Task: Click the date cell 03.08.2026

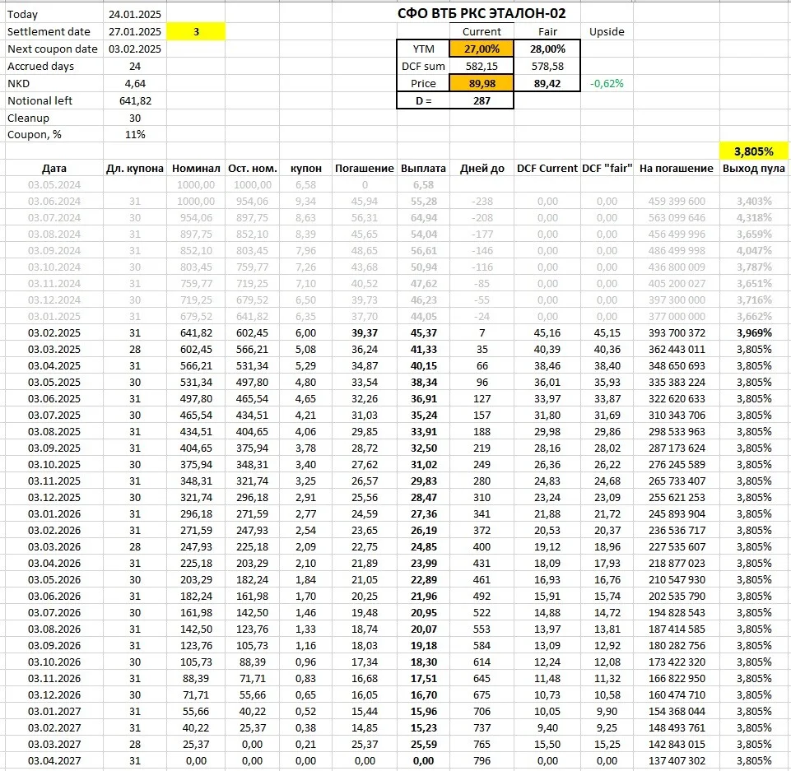Action: [54, 629]
